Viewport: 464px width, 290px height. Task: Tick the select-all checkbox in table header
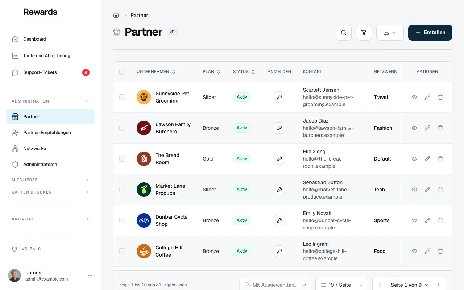click(122, 72)
